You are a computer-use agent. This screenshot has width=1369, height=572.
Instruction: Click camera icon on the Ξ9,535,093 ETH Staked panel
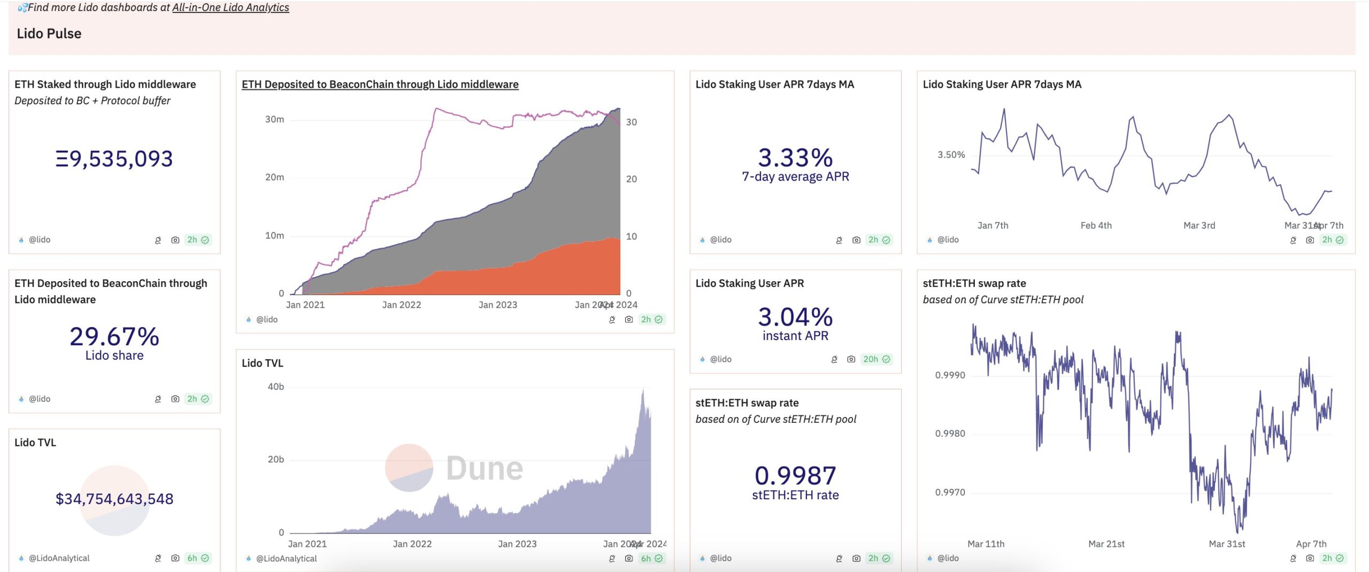click(x=175, y=240)
